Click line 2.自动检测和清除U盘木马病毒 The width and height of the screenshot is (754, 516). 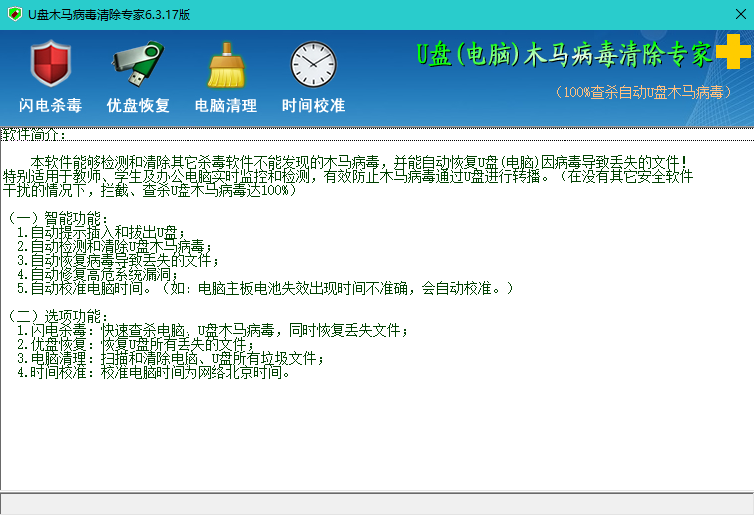[x=115, y=246]
